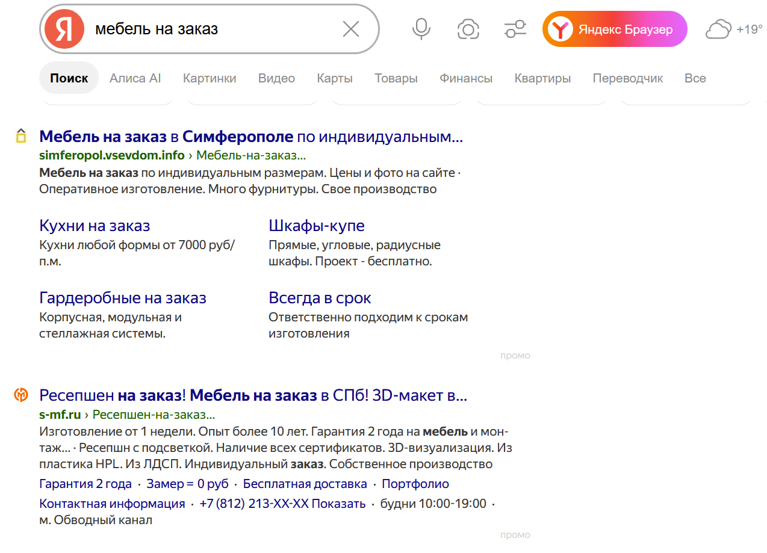
Task: Open the Карты tab
Action: click(335, 78)
